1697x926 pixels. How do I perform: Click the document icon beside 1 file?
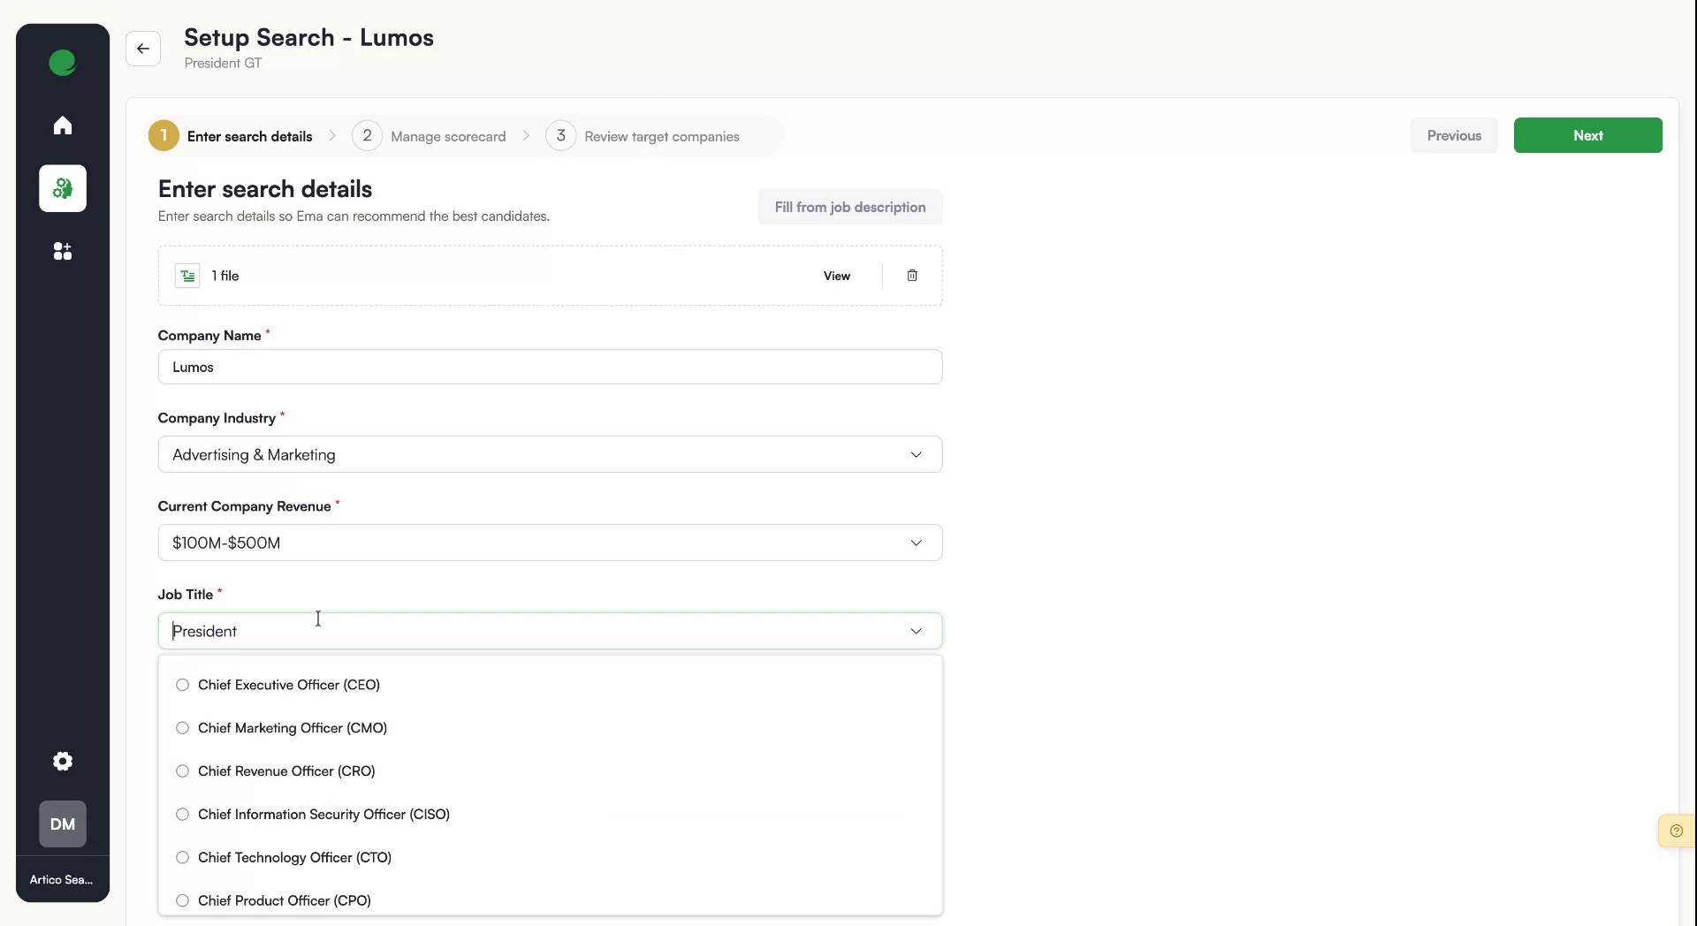(186, 275)
